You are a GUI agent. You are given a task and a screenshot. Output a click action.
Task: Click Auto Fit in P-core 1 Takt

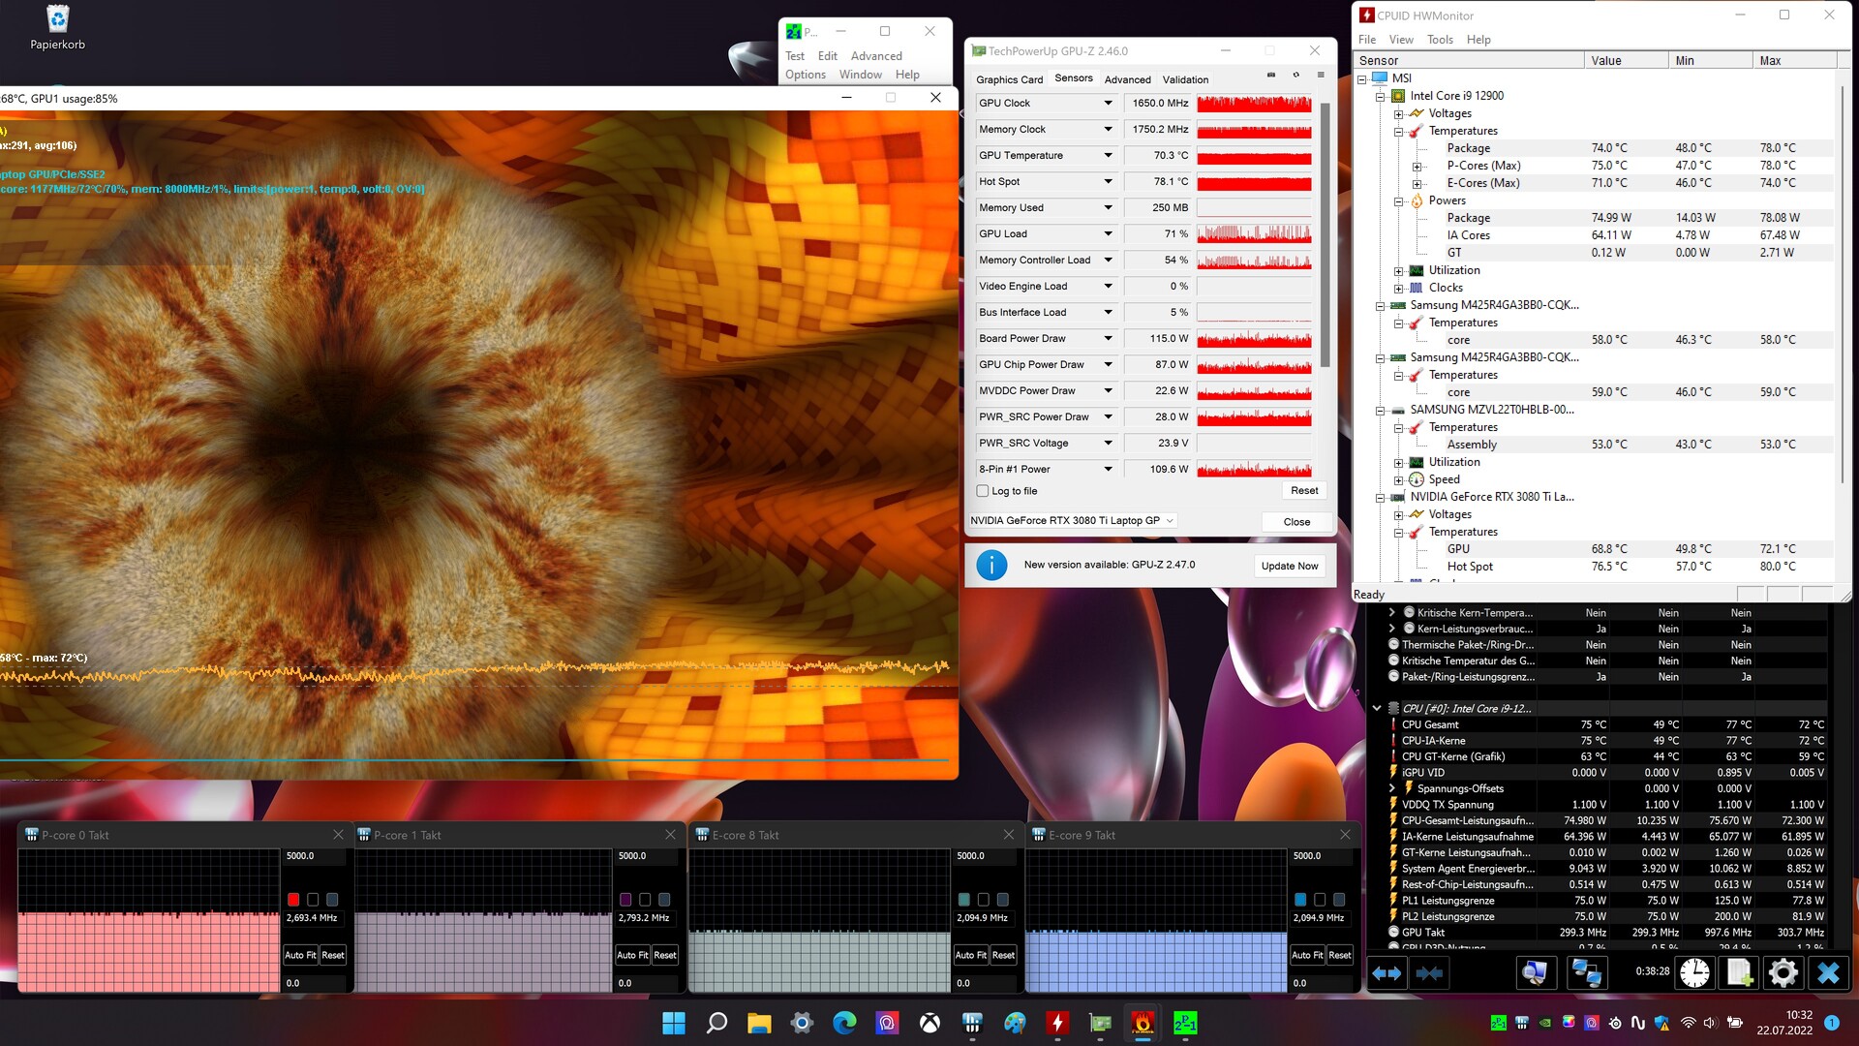(631, 955)
